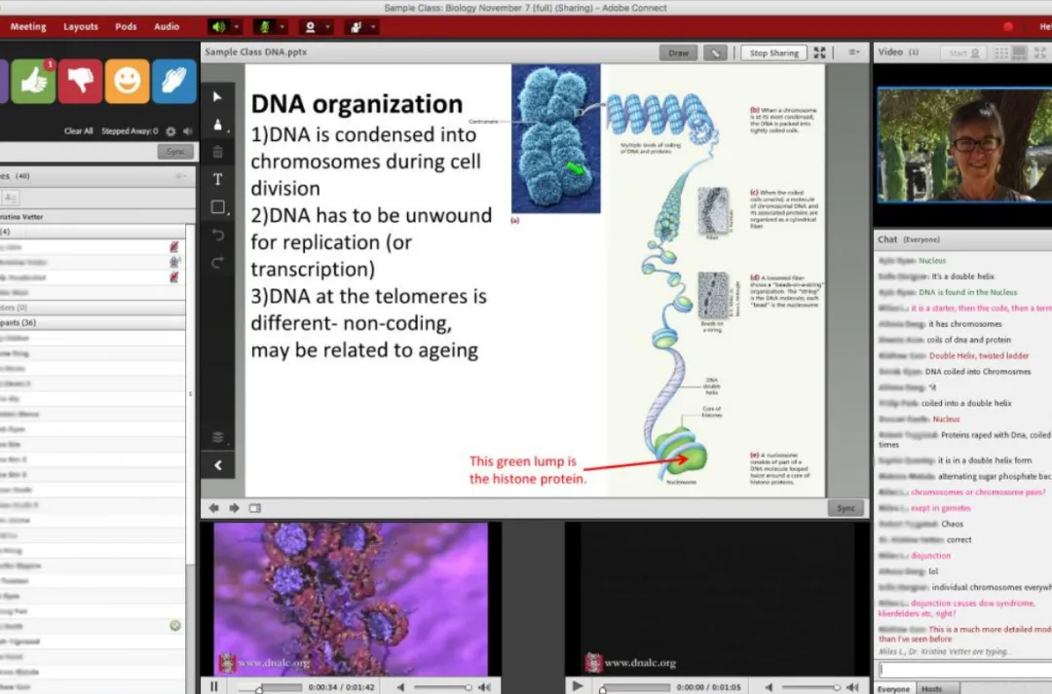
Task: Click the full screen icon beside Stop Sharing
Action: pos(820,53)
